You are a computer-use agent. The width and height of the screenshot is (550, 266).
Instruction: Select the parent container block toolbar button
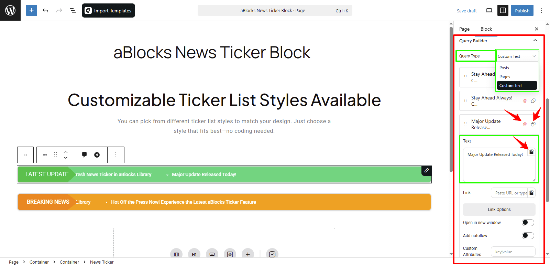(x=25, y=155)
